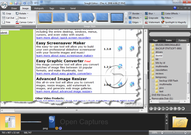Open the Filters dropdown
The width and height of the screenshot is (191, 135).
click(167, 18)
